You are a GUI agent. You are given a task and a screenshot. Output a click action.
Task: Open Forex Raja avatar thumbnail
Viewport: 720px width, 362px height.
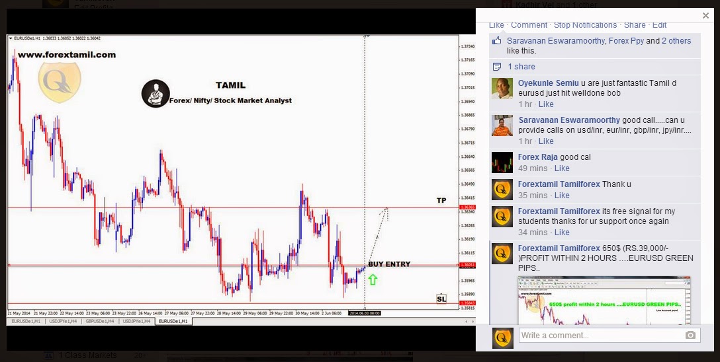502,163
